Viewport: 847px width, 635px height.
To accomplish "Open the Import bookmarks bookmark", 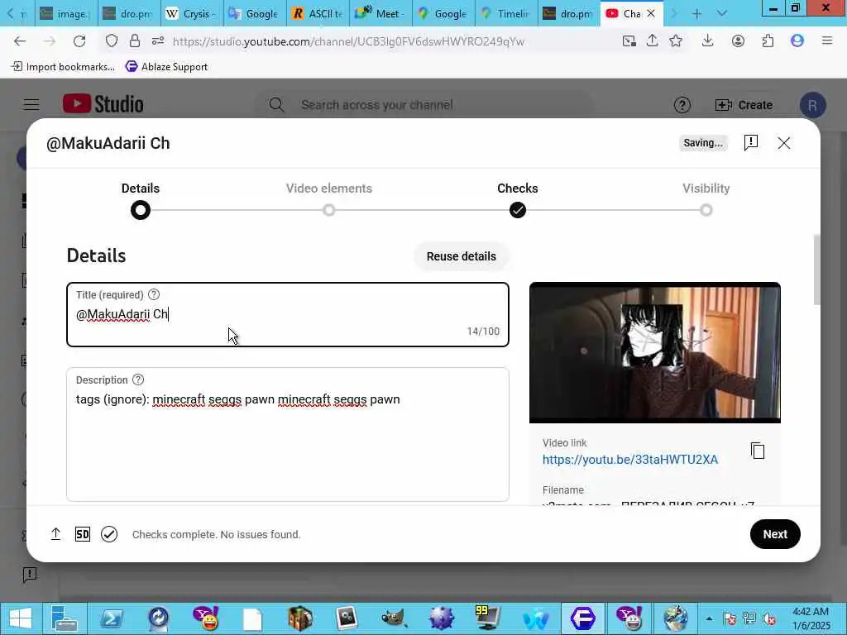I will 63,66.
